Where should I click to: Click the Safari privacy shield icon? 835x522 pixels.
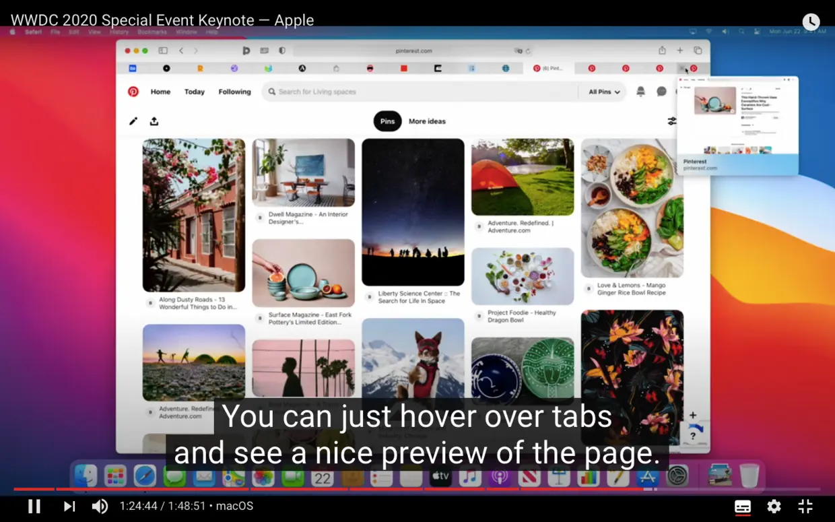[x=282, y=51]
